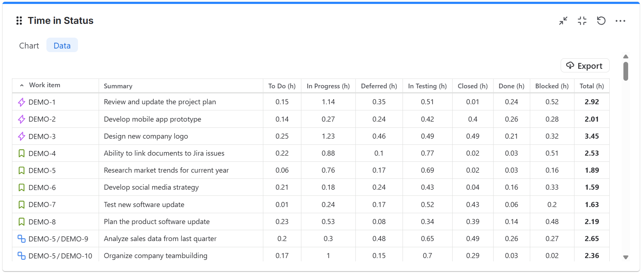Toggle sort arrow on Work item column
The image size is (643, 274).
point(22,85)
